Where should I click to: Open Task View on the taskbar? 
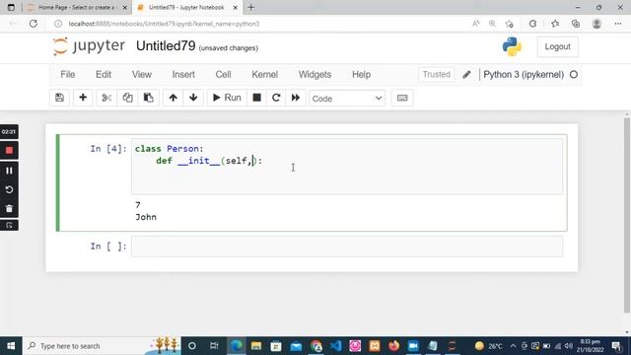(x=214, y=346)
